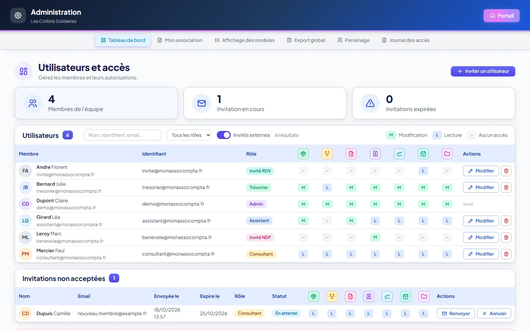530x331 pixels.
Task: Open the Journal des accès tab
Action: tap(406, 40)
